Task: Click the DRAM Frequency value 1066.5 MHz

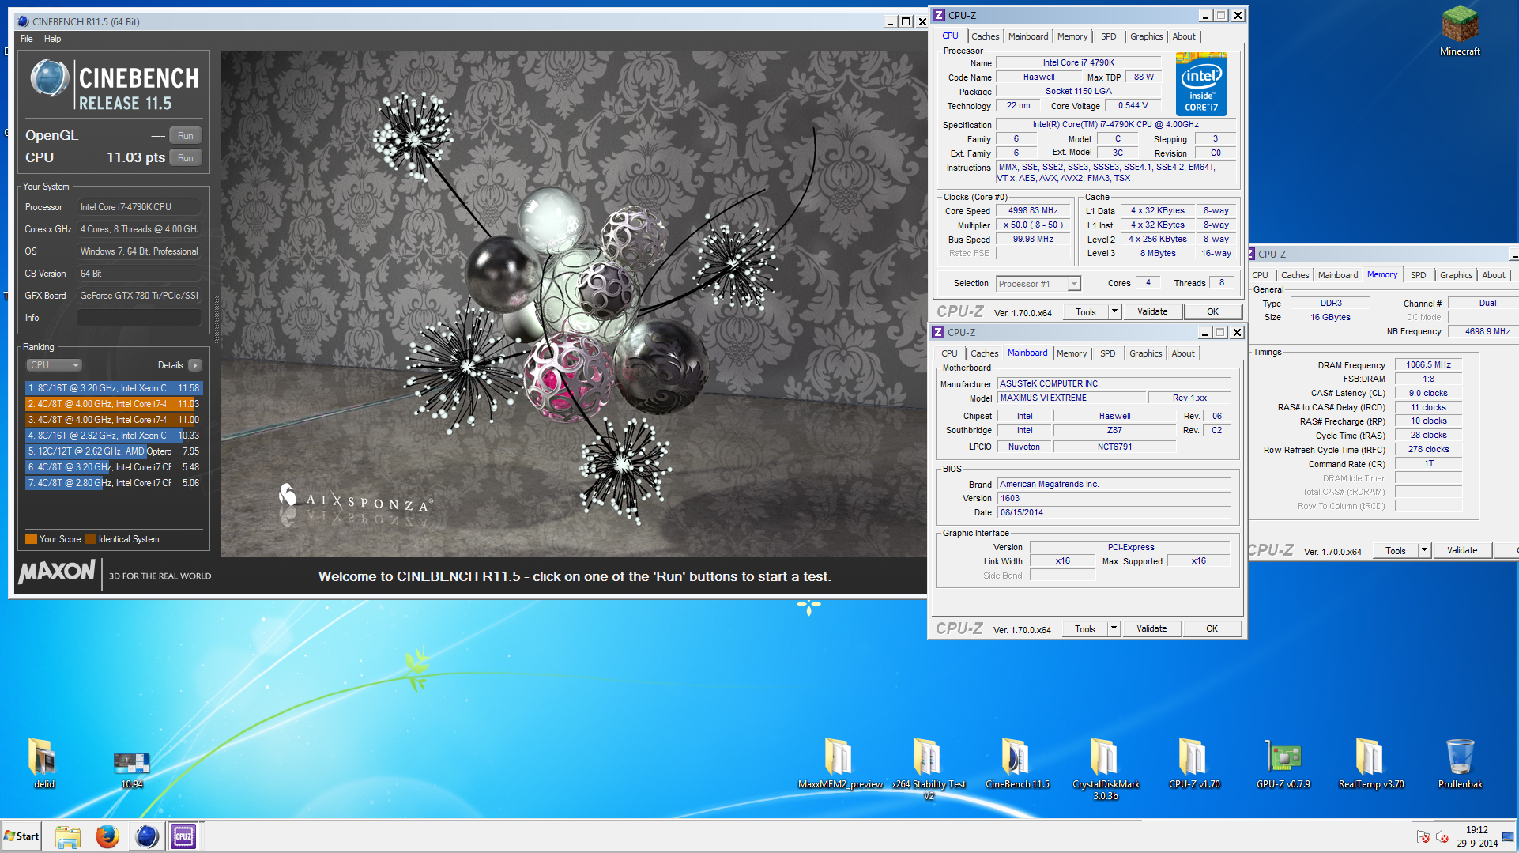Action: [x=1428, y=364]
